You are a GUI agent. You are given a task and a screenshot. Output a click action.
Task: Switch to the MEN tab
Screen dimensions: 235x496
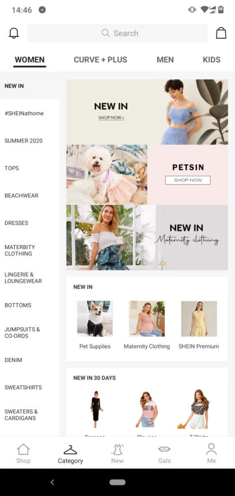tap(165, 59)
